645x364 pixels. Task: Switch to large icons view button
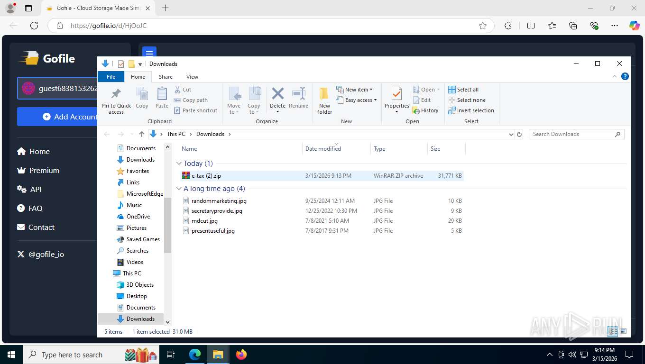tap(623, 331)
